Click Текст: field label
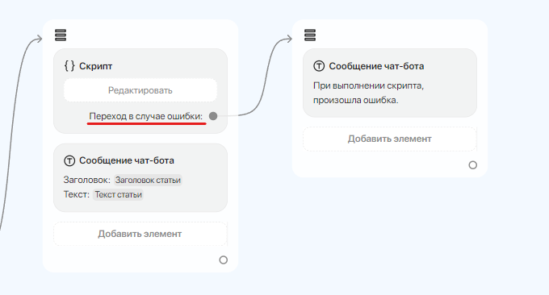549x295 pixels. [77, 194]
